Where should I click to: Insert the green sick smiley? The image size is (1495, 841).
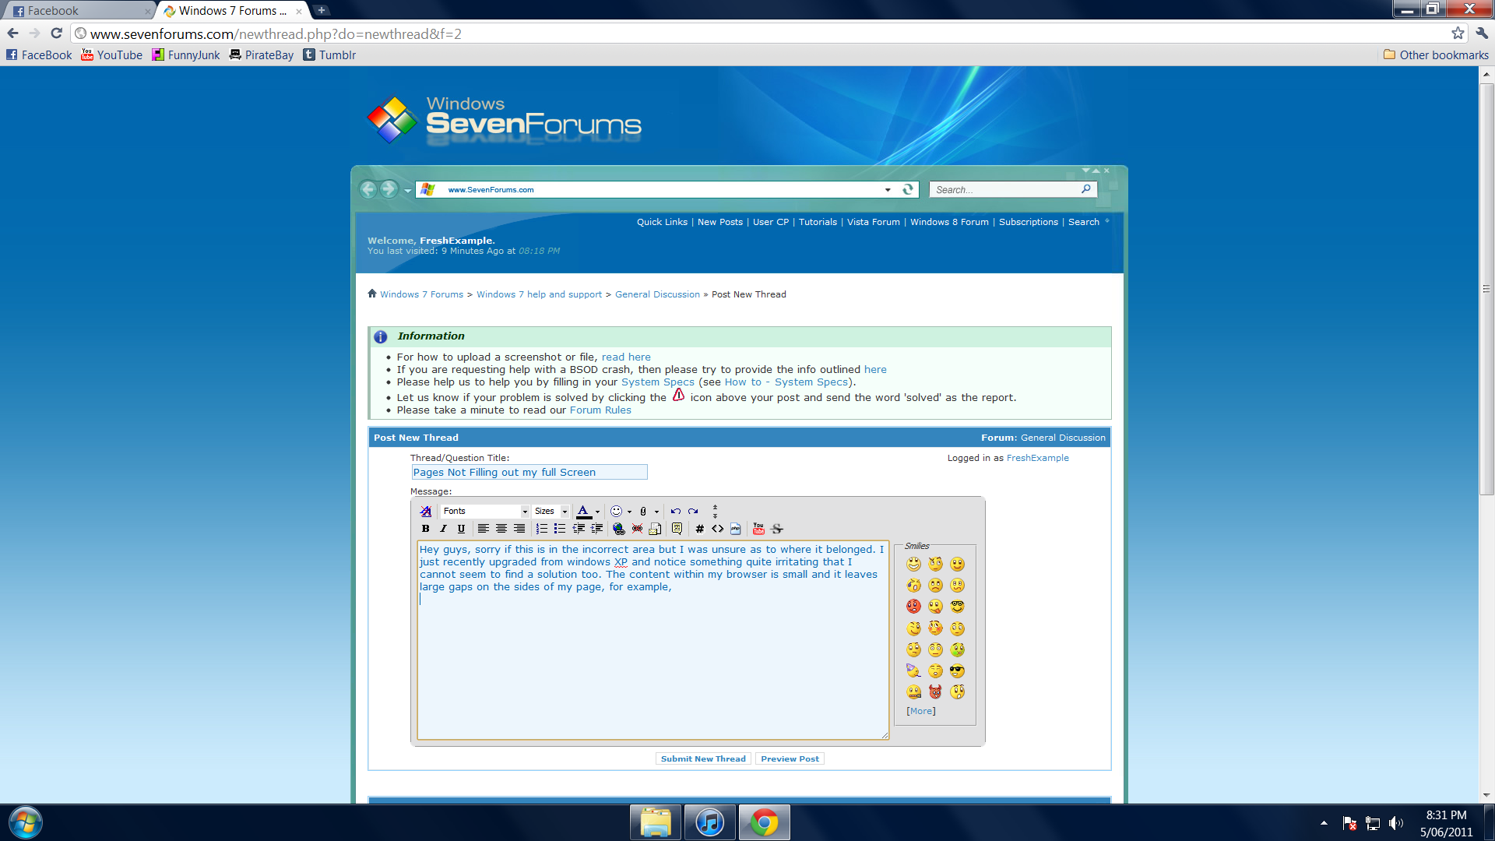click(957, 649)
